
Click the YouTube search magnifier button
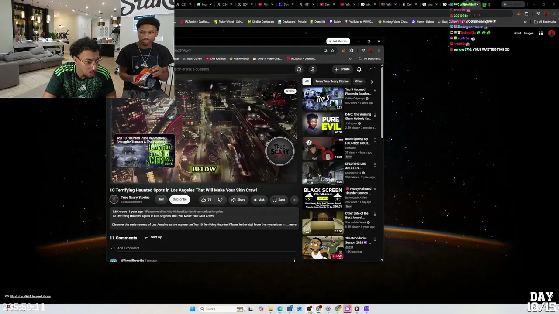pos(299,69)
